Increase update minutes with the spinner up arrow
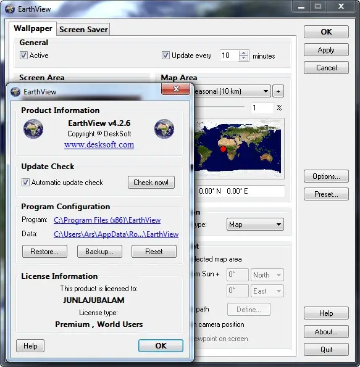 point(244,53)
